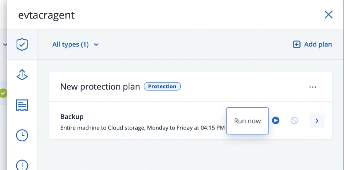This screenshot has height=170, width=344.
Task: Click the Run now tooltip label
Action: point(247,121)
